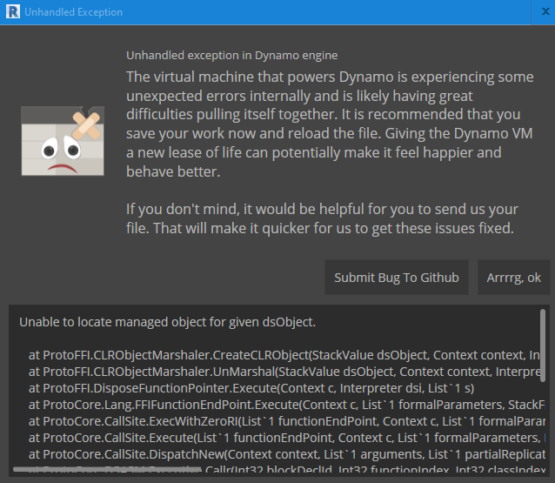Click the 'virtual machine that powers Dynamo' paragraph
The width and height of the screenshot is (555, 483).
(x=330, y=124)
